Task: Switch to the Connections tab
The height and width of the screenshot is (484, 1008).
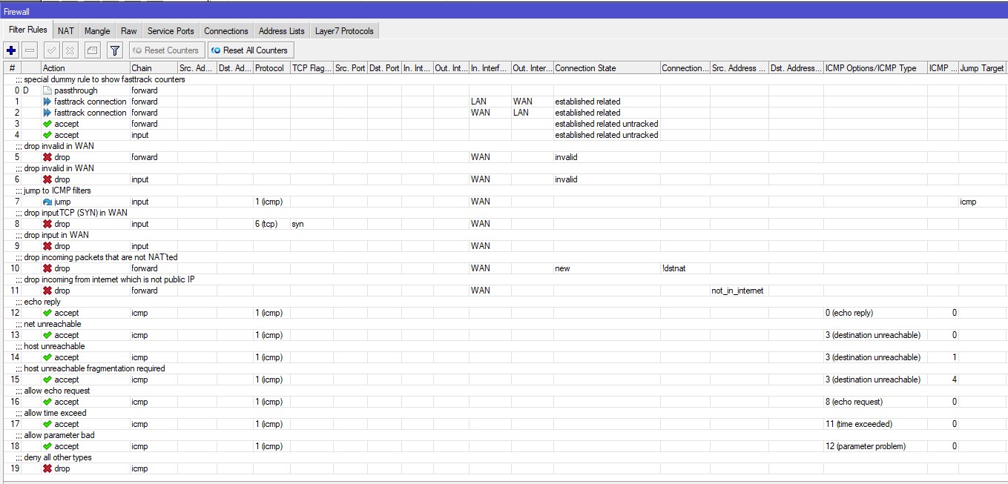Action: coord(226,31)
